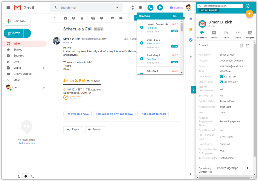Call mobile phone 760.123.4567 icon
Image resolution: width=258 pixels, height=181 pixels.
[221, 82]
